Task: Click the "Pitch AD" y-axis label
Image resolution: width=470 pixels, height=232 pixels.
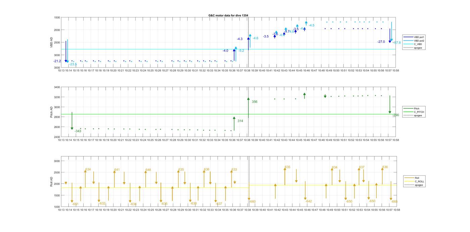Action: point(51,112)
